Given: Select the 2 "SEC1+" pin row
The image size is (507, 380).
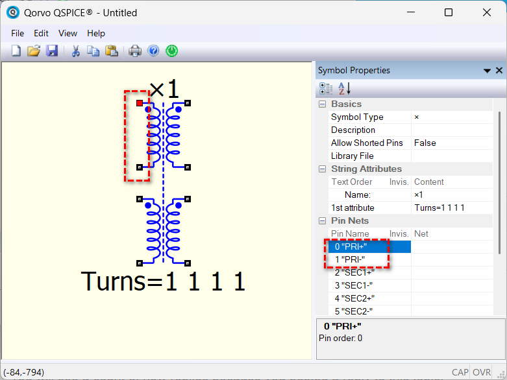Looking at the screenshot, I should coord(354,272).
